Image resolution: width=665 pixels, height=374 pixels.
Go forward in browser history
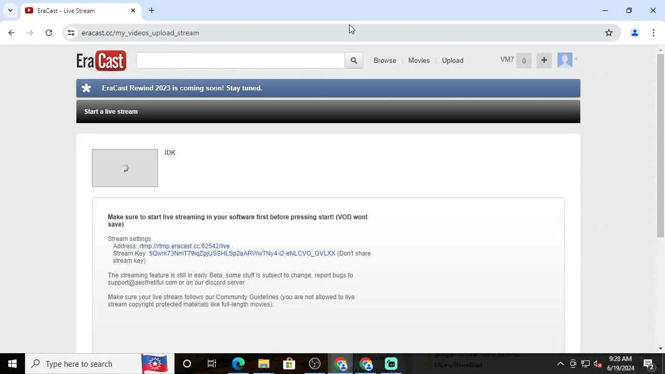coord(30,33)
